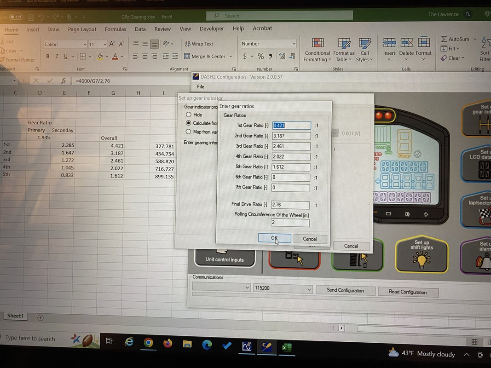
Task: Click Decrease Decimal icon
Action: click(292, 56)
